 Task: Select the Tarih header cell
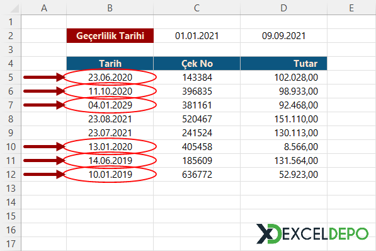click(110, 64)
